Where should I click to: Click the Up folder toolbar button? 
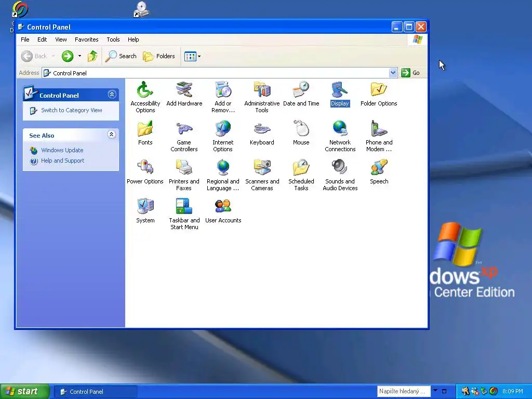coord(92,56)
